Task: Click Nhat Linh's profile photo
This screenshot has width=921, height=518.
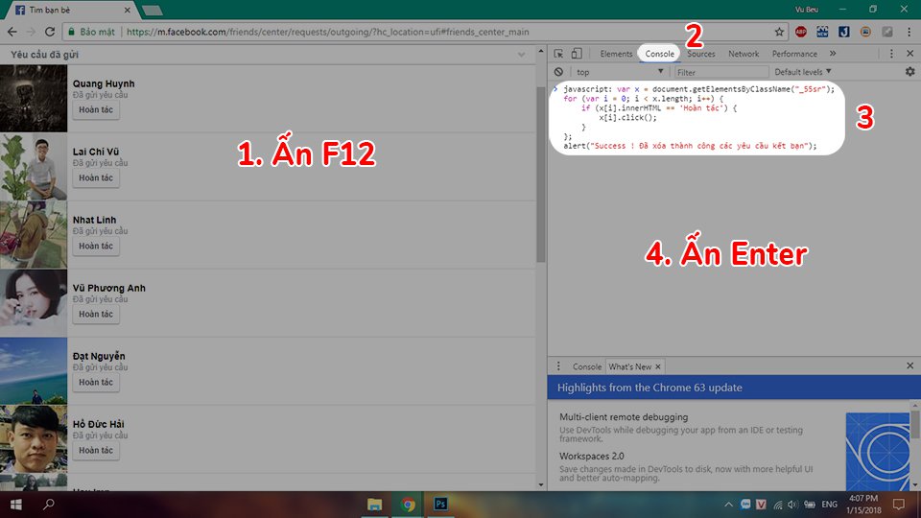Action: (34, 235)
